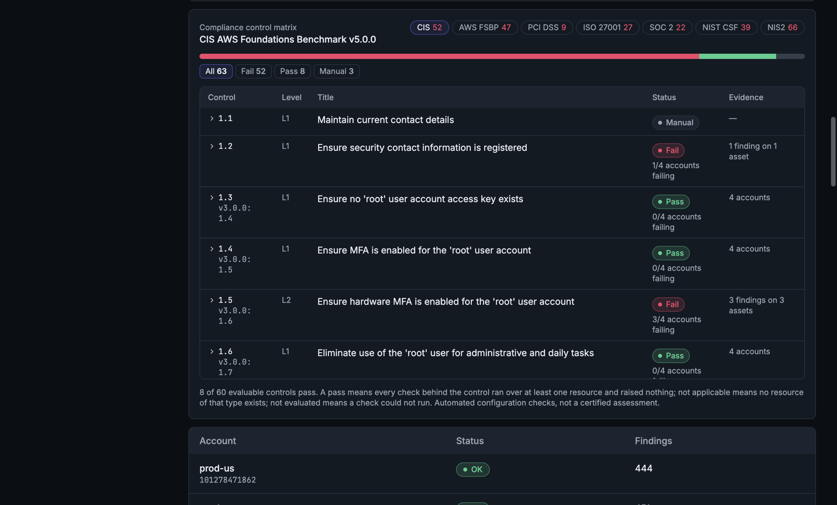Click the Pass badge for control 1.6
The height and width of the screenshot is (505, 837).
click(671, 355)
